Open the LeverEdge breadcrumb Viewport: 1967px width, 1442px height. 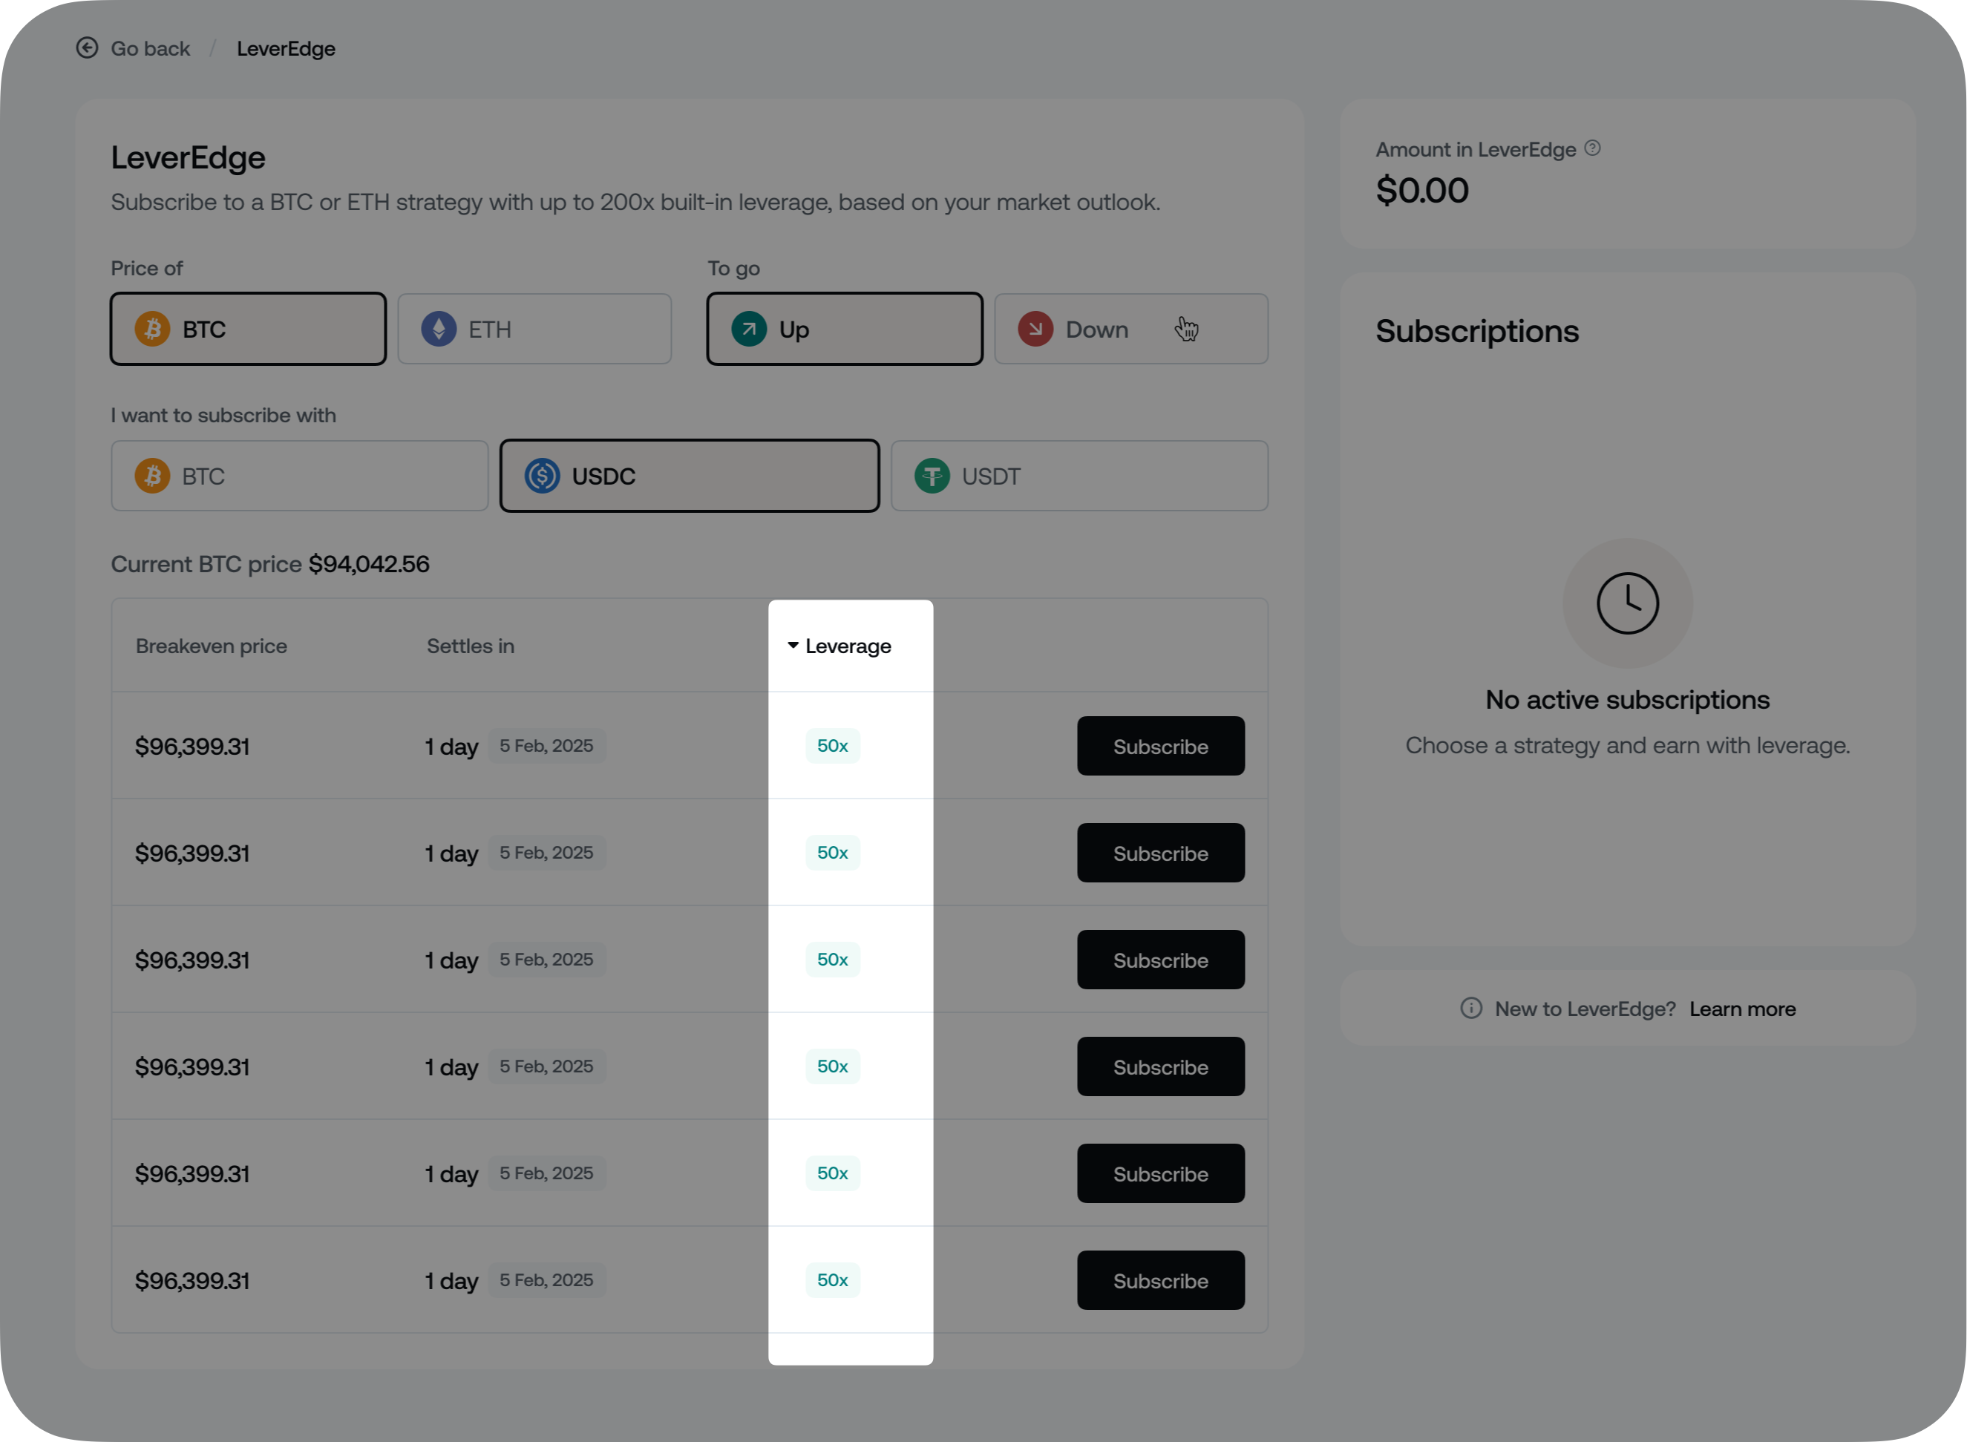[x=286, y=49]
